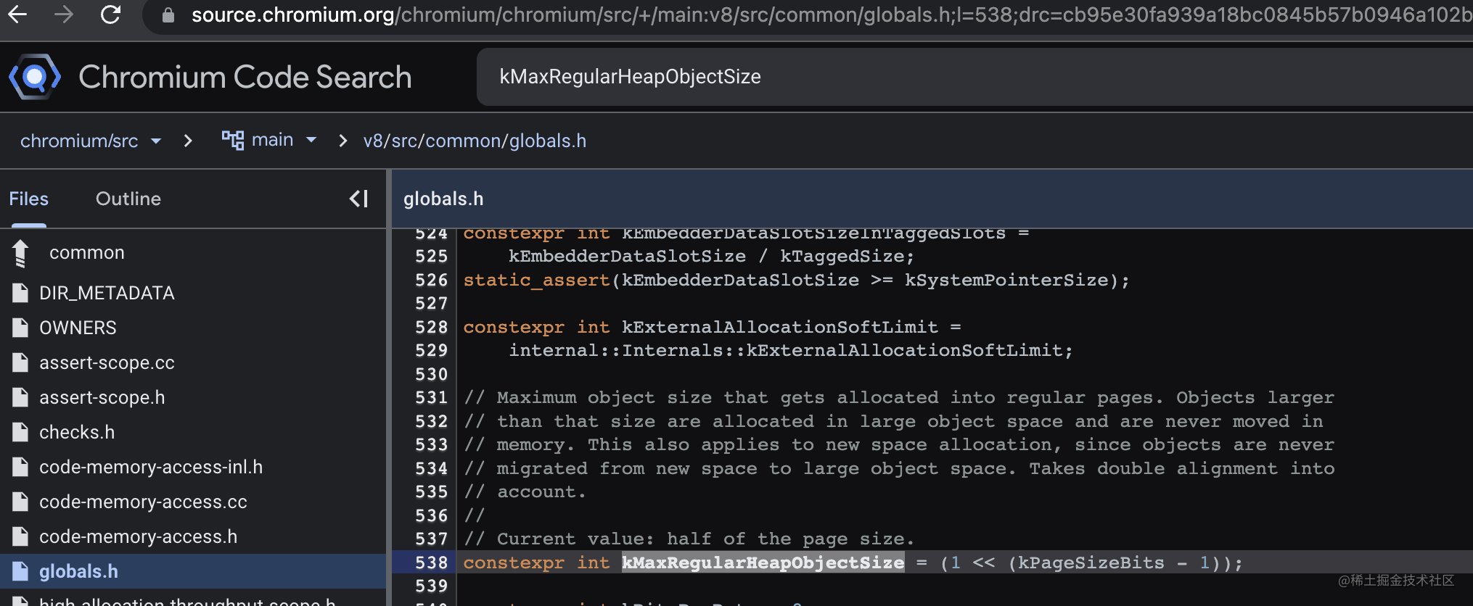Screen dimensions: 1473x606
Task: Switch to the Outline tab
Action: point(128,199)
